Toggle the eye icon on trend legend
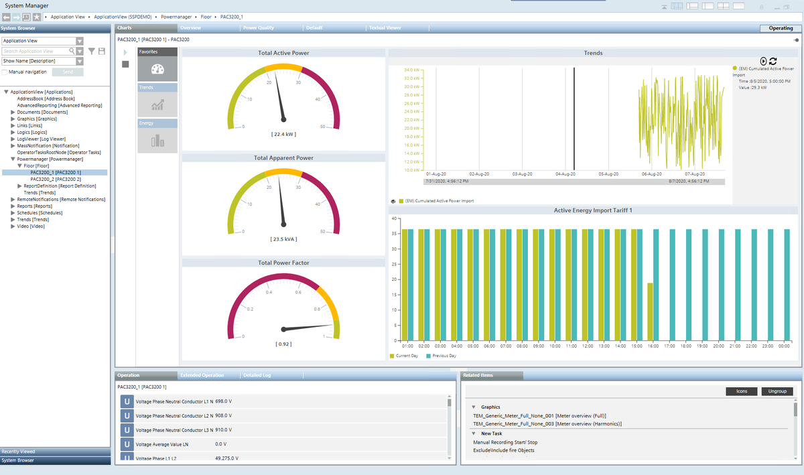 (x=393, y=201)
